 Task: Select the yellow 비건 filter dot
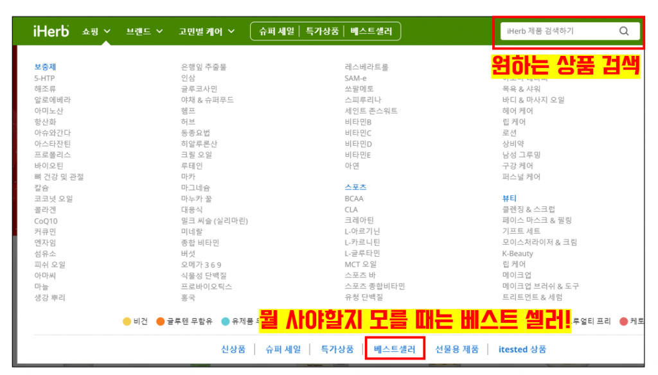click(x=127, y=321)
